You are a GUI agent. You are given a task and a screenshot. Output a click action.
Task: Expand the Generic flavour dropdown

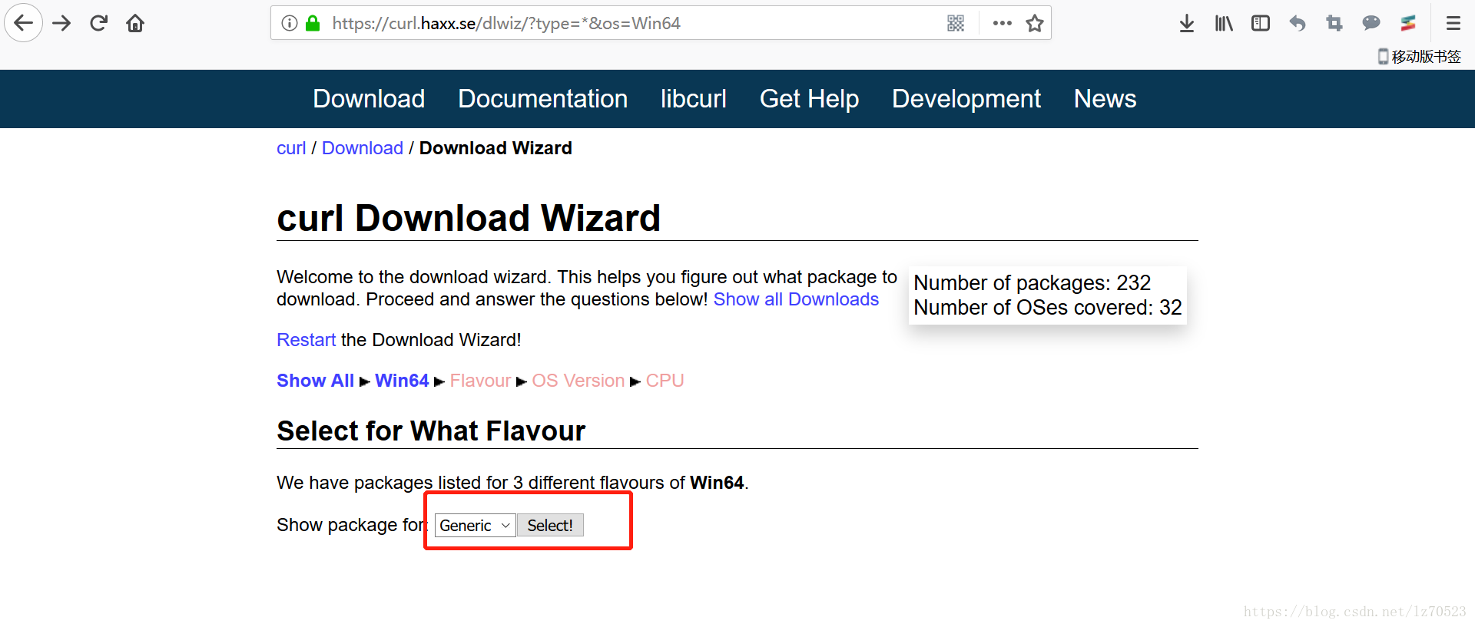coord(475,526)
